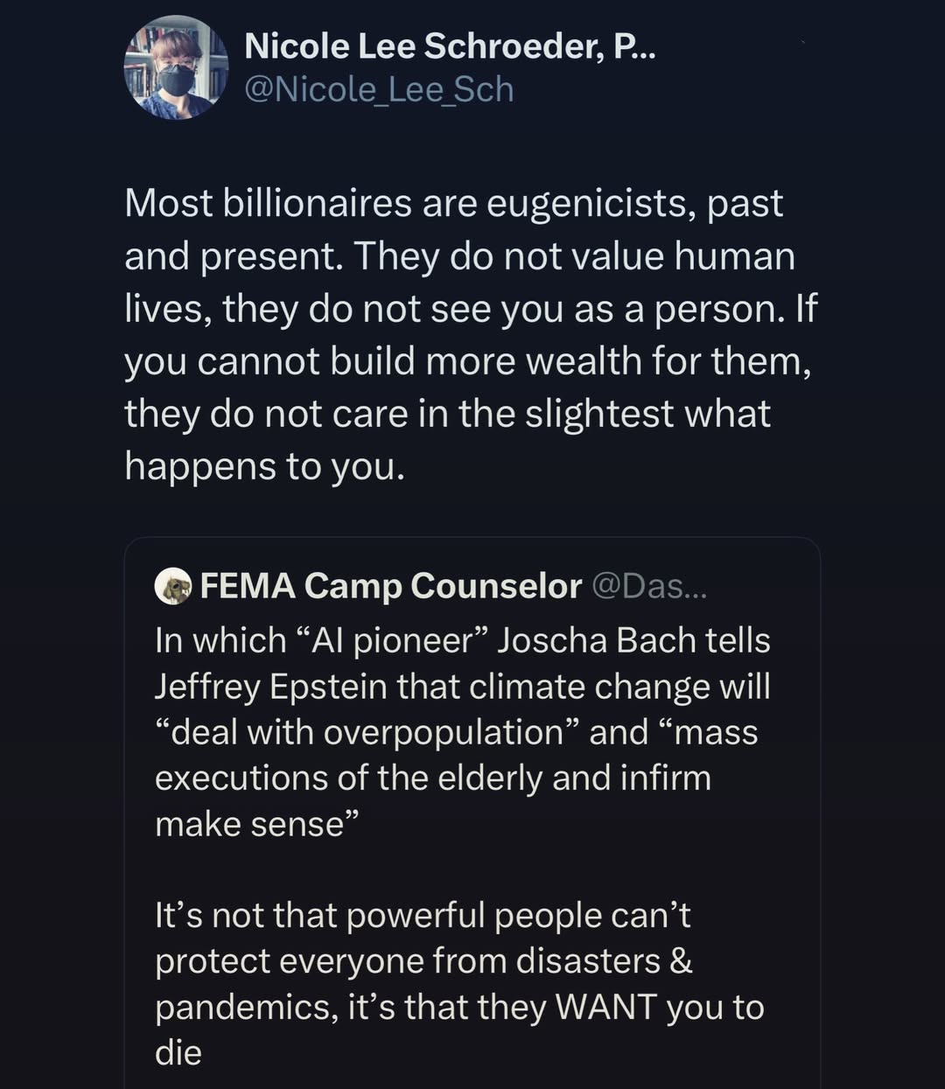The width and height of the screenshot is (945, 1089).
Task: Select the truncated "@Das..." handle
Action: pos(649,586)
